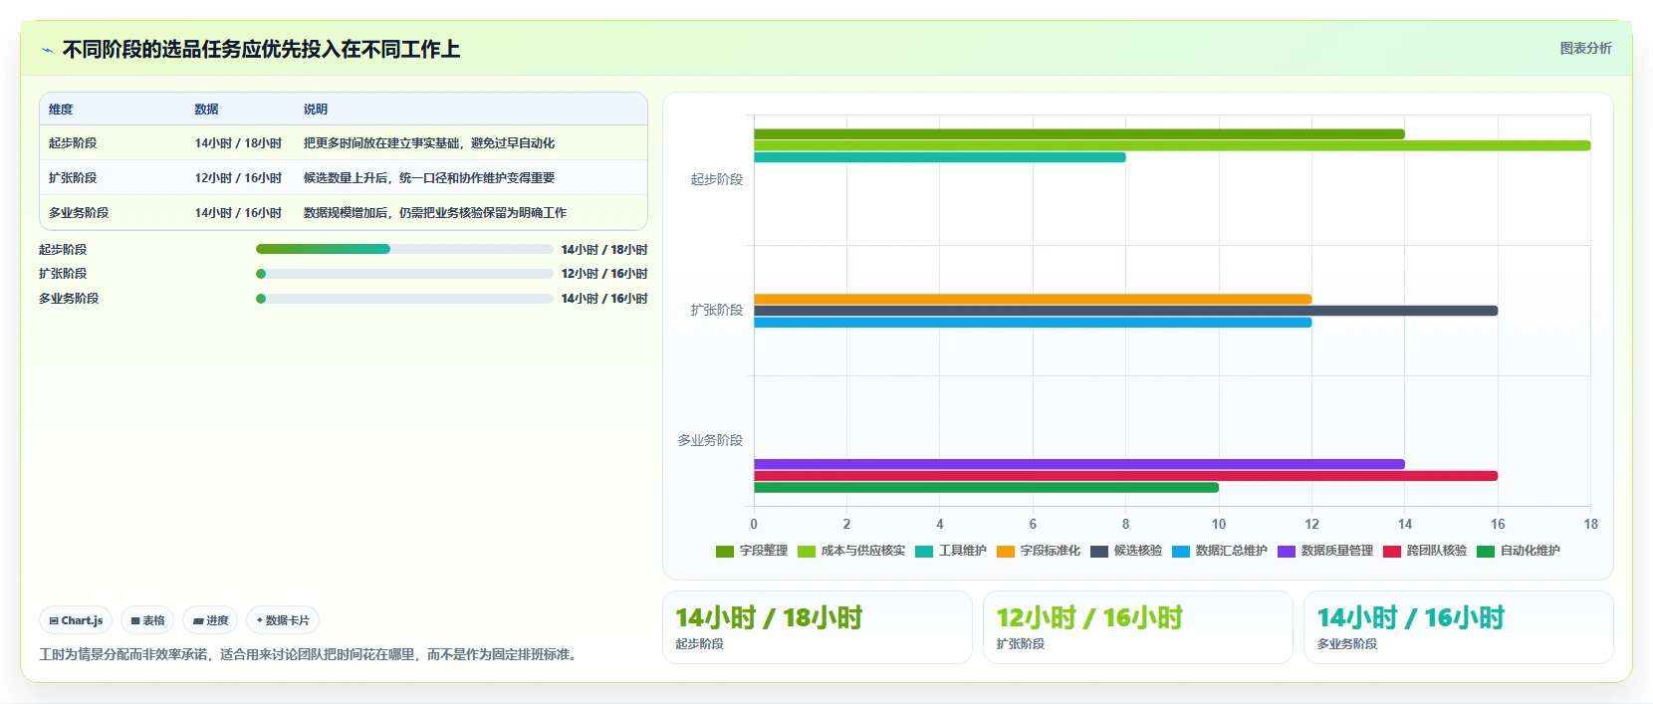This screenshot has height=704, width=1653.
Task: Click the teal 工具维护 chart bar
Action: point(940,157)
